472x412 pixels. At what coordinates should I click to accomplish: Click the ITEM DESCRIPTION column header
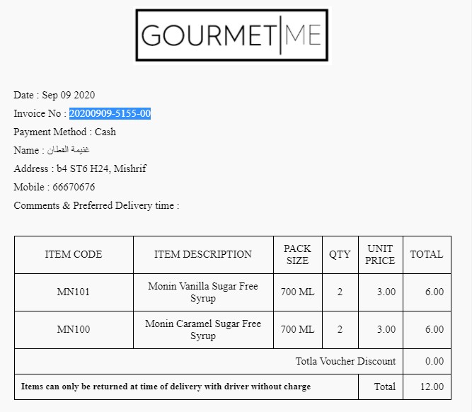[x=203, y=255]
